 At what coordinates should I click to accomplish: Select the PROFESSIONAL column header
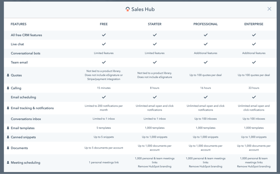(x=206, y=24)
